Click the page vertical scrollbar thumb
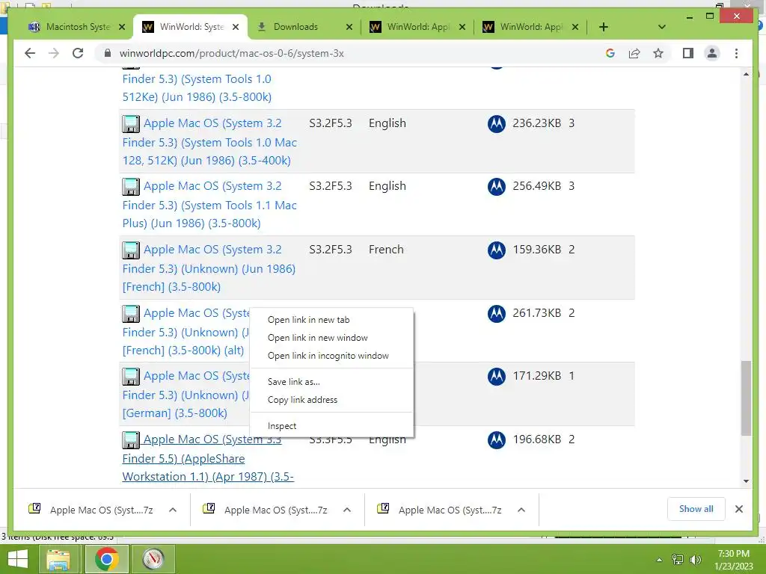Image resolution: width=766 pixels, height=574 pixels. tap(746, 398)
